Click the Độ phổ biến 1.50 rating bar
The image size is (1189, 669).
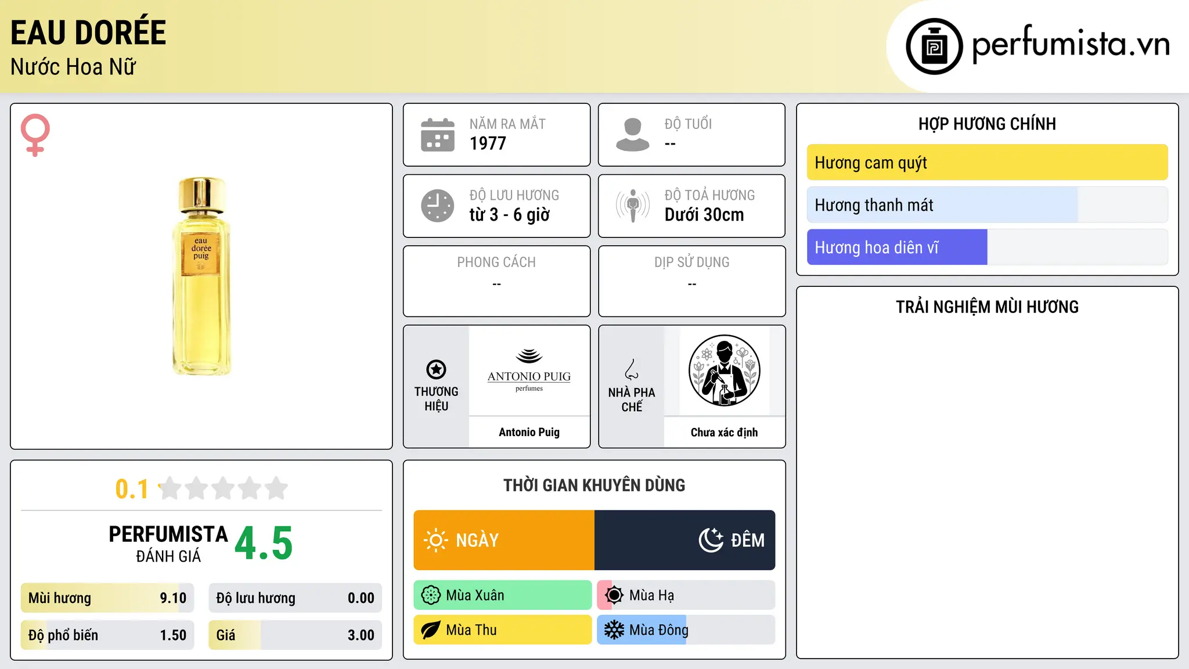point(107,635)
